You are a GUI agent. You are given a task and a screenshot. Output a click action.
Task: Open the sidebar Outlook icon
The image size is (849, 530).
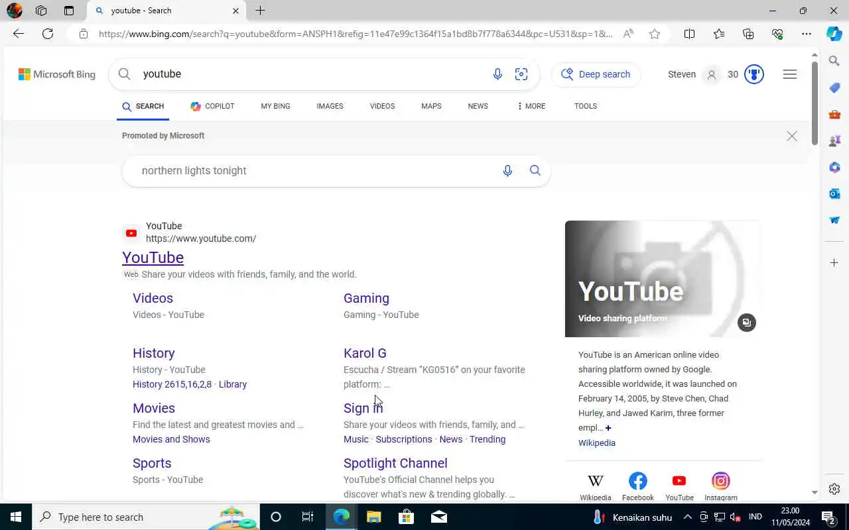click(834, 193)
